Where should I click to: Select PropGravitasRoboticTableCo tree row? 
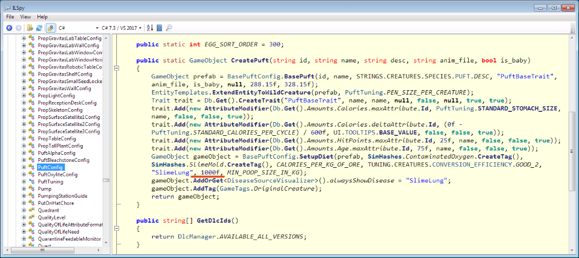point(70,67)
